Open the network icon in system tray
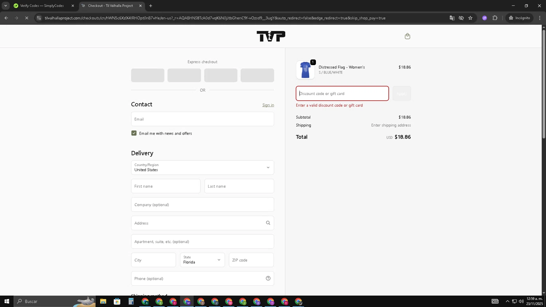This screenshot has width=546, height=307. [x=514, y=301]
